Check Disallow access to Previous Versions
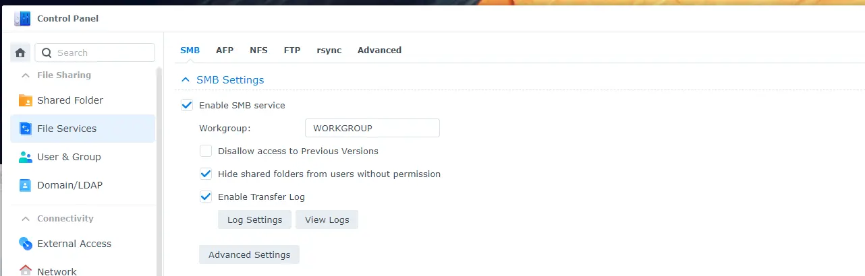The width and height of the screenshot is (865, 276). (206, 151)
